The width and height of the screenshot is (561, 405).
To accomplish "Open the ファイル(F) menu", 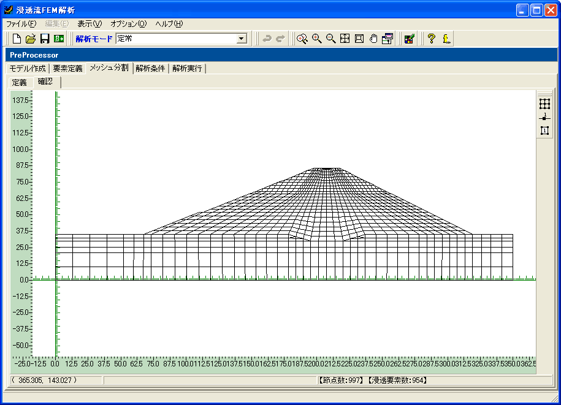I will point(21,24).
